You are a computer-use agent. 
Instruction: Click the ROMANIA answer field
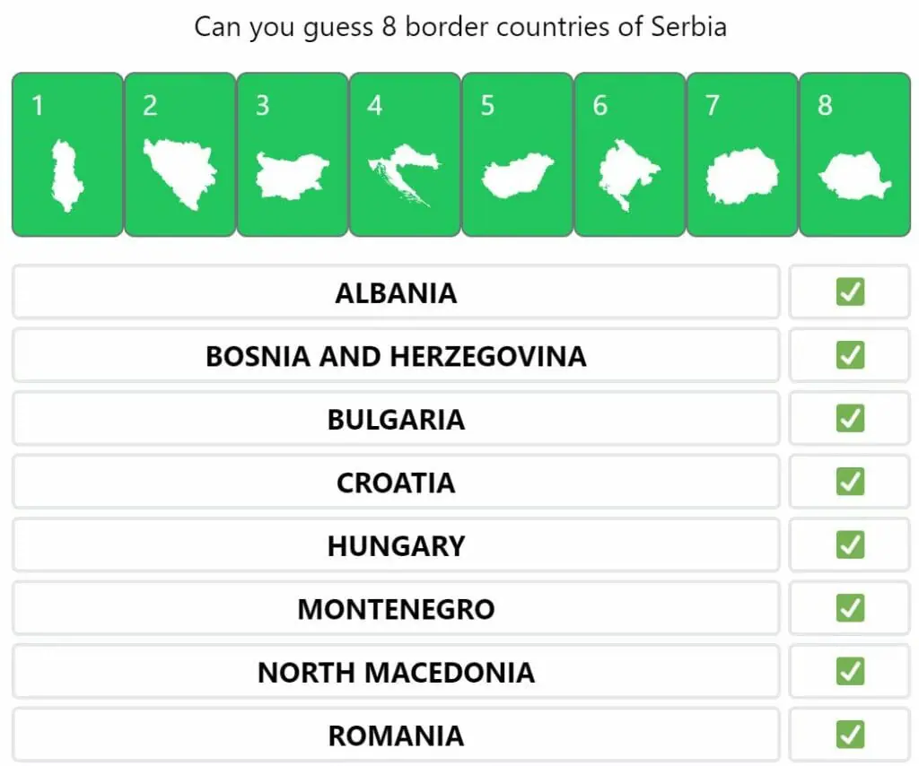396,735
